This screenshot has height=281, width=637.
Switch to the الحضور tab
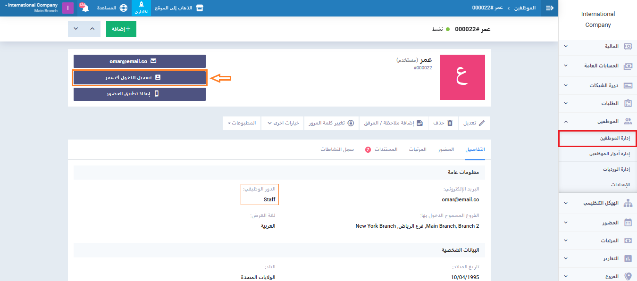(445, 149)
